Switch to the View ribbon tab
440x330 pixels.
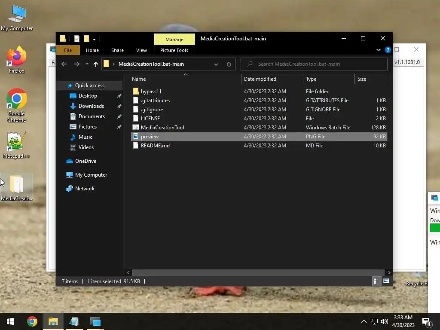pos(141,50)
